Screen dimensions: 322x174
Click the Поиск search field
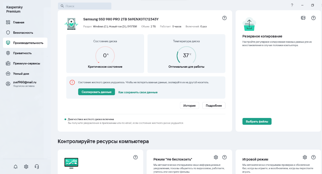point(85,6)
